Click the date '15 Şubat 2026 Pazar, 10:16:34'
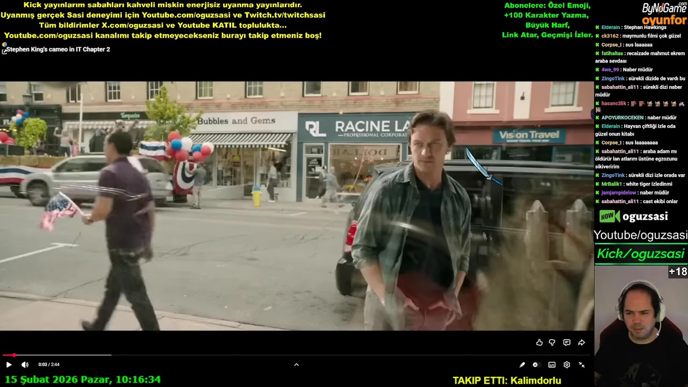The height and width of the screenshot is (387, 688). pos(83,379)
